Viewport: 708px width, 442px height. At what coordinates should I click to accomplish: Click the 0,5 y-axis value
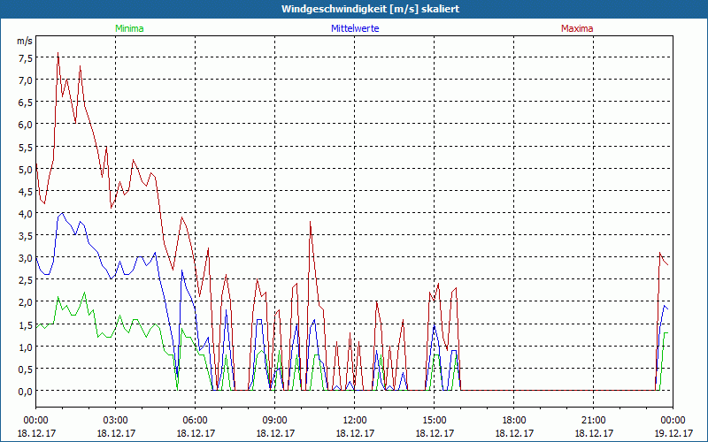[x=26, y=369]
